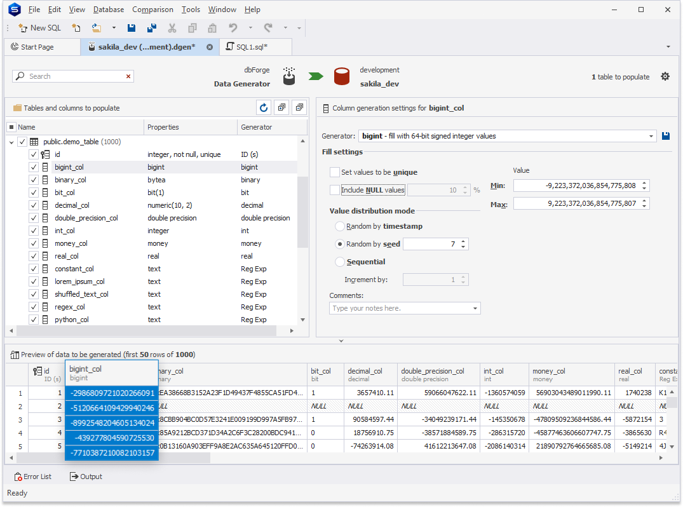This screenshot has height=507, width=683.
Task: Click the Save disk icon in toolbar
Action: 132,28
